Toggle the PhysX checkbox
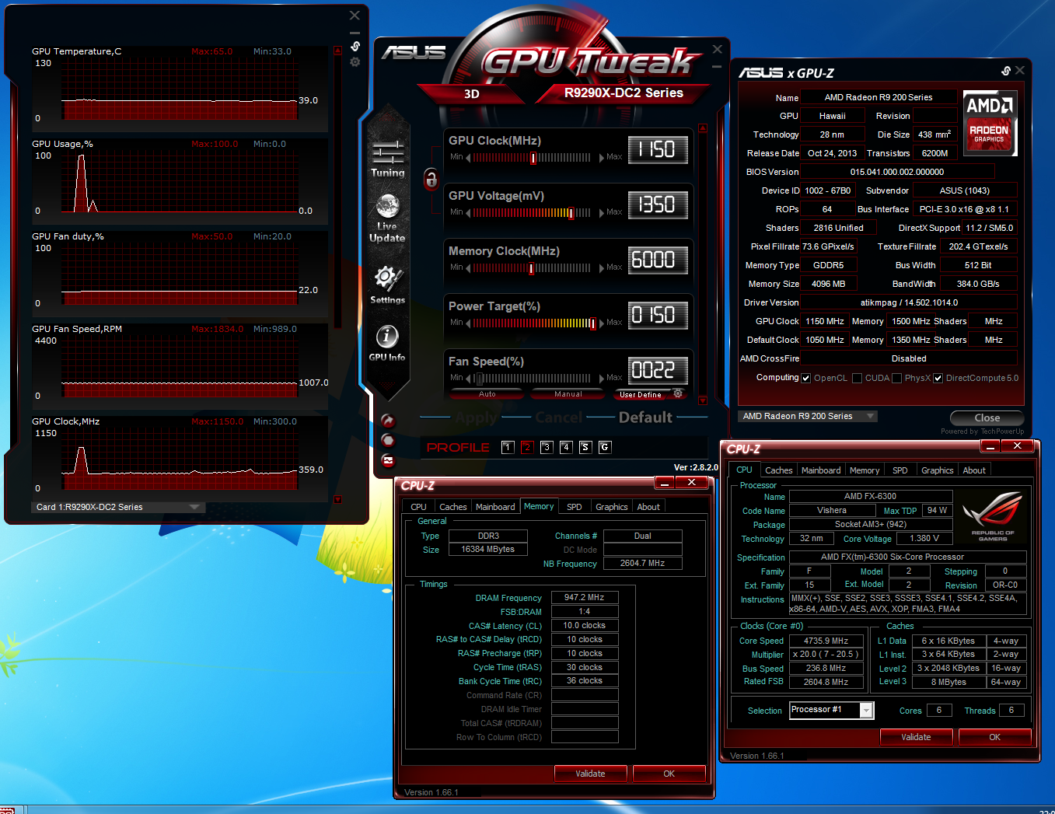The height and width of the screenshot is (814, 1055). click(x=897, y=379)
